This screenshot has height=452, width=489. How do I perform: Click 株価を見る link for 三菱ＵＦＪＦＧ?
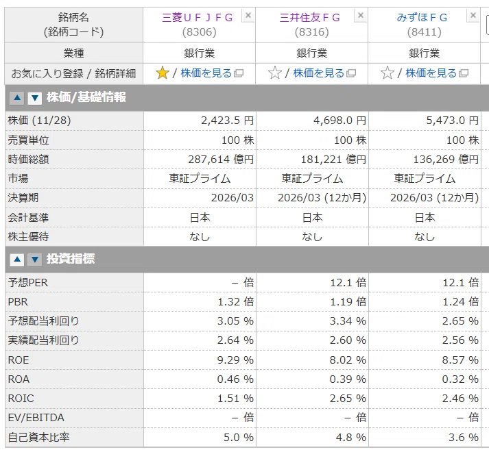coord(206,73)
